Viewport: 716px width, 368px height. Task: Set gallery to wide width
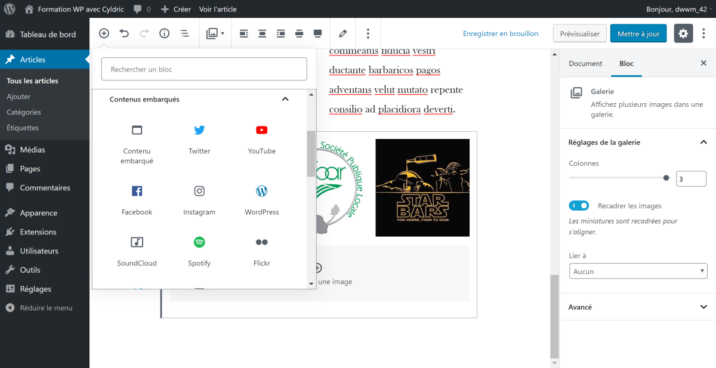(300, 33)
